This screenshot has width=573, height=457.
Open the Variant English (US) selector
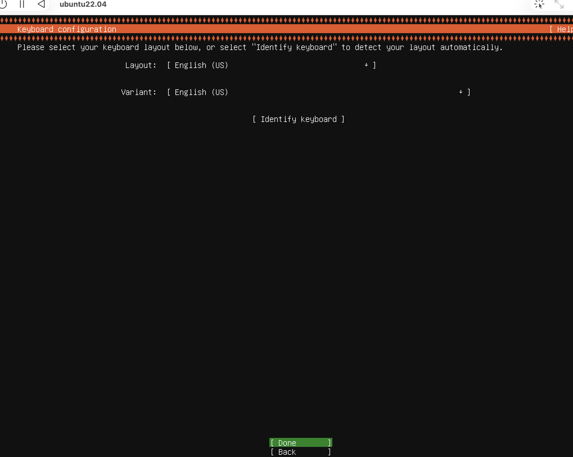pos(201,92)
